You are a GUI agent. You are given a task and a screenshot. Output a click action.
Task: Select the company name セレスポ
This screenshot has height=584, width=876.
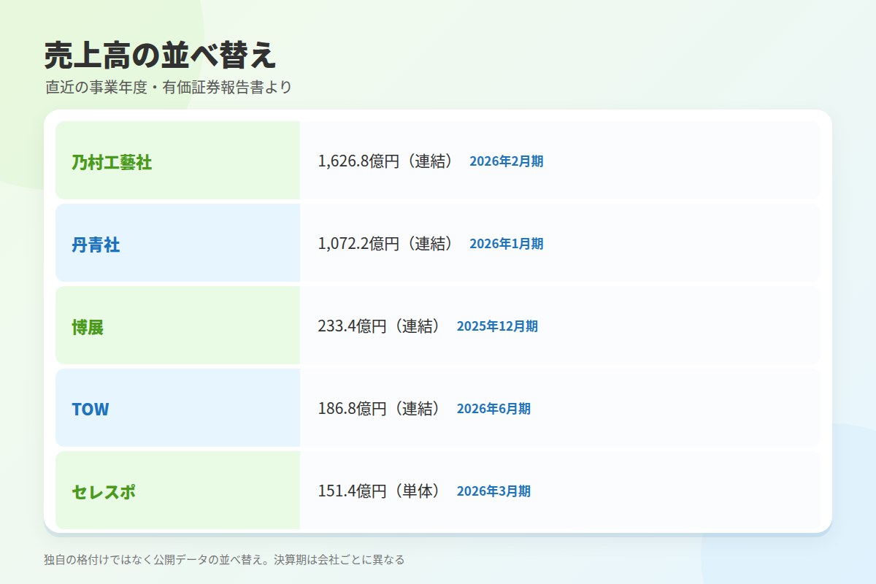(104, 492)
